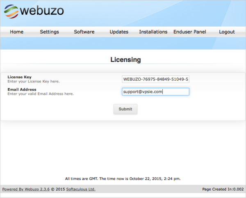
Task: Click the 'Enter your License Key here.' hint
Action: (x=34, y=82)
